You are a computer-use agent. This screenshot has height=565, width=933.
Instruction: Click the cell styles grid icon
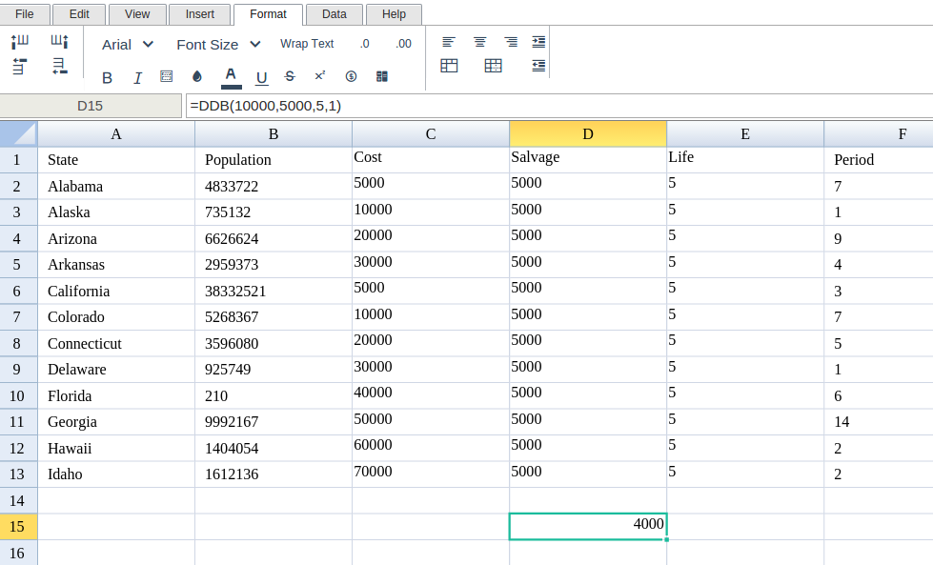382,76
